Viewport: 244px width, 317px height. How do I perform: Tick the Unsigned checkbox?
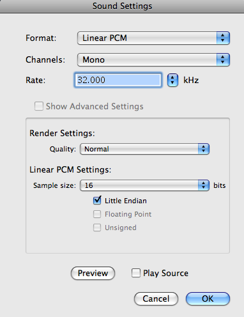click(x=97, y=228)
